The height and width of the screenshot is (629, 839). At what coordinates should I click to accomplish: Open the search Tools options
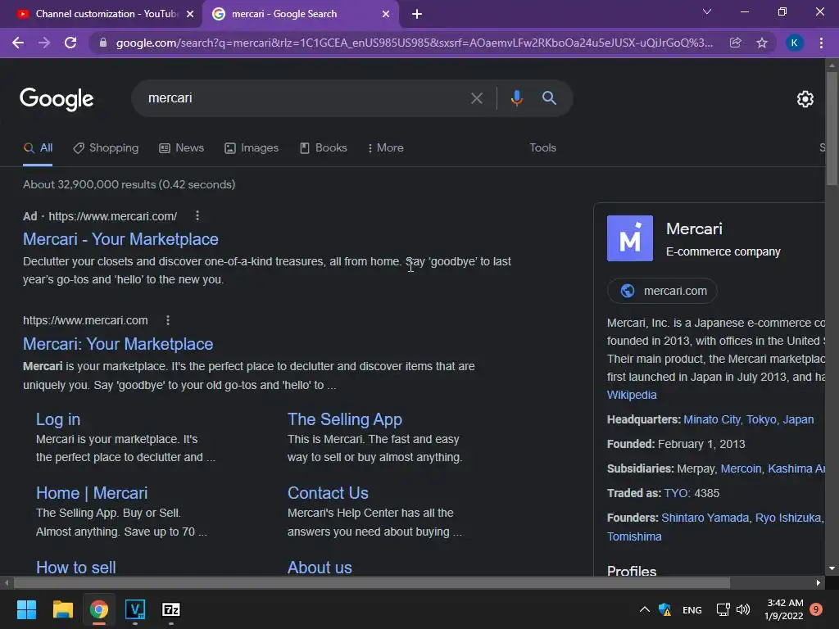click(x=542, y=148)
